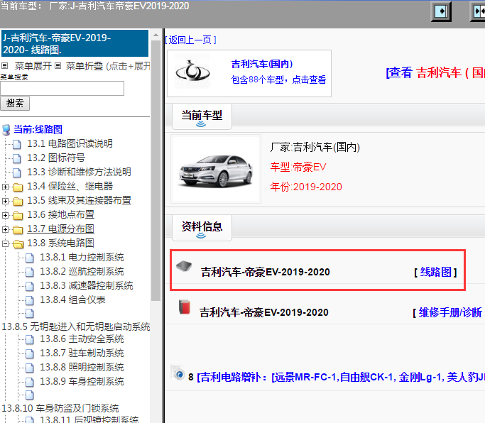485x423 pixels.
Task: Click page icon of 13.2 图标符号
Action: point(17,158)
